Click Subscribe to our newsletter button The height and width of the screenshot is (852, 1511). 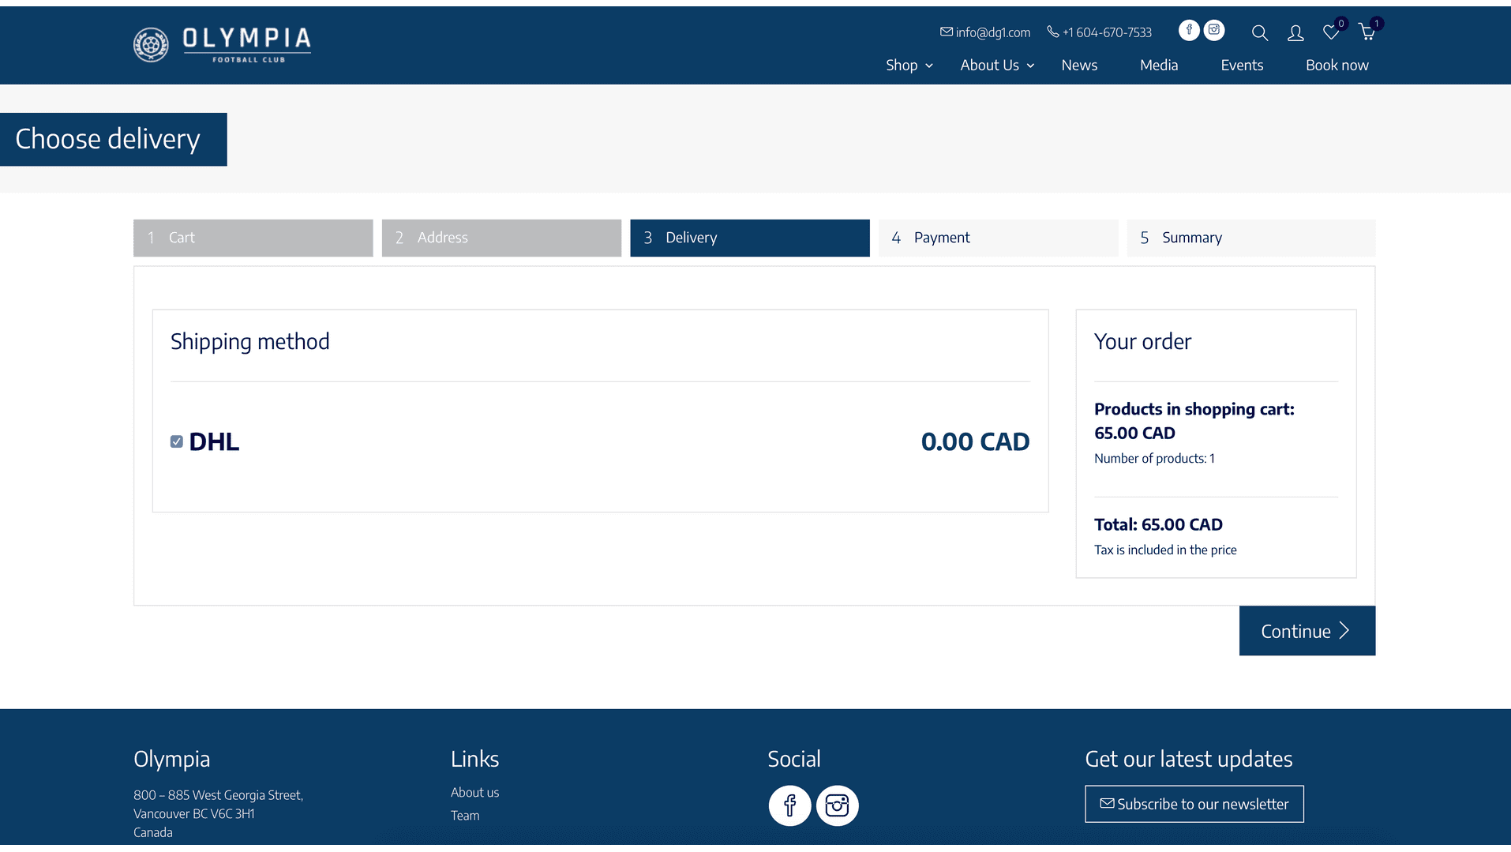click(1194, 804)
